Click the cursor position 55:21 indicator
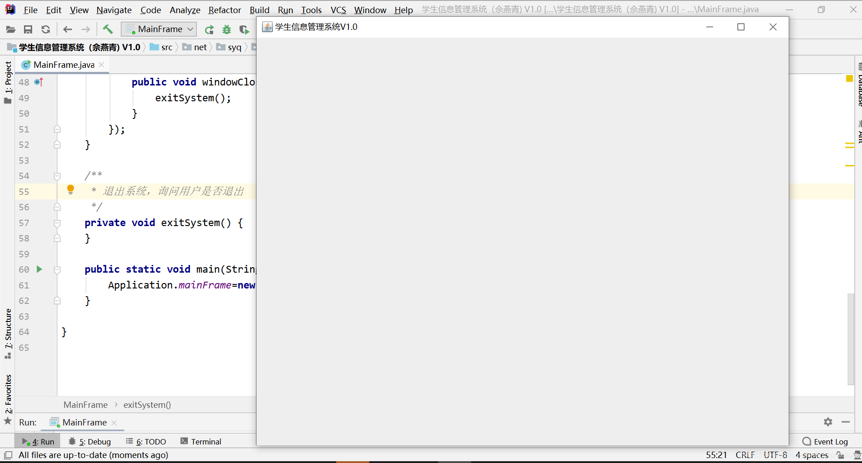The width and height of the screenshot is (862, 463). [716, 455]
